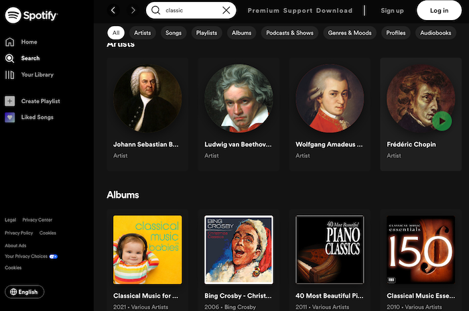Screen dimensions: 469x311
Task: Focus the search input containing classic
Action: coord(192,10)
